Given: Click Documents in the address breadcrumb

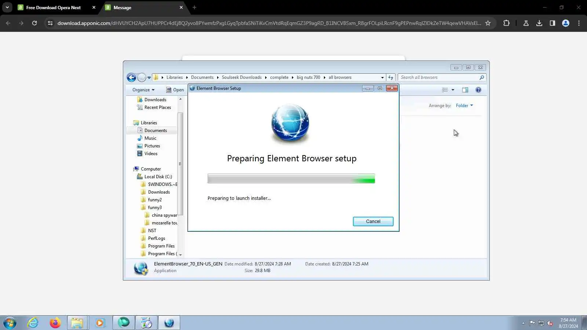Looking at the screenshot, I should [202, 77].
